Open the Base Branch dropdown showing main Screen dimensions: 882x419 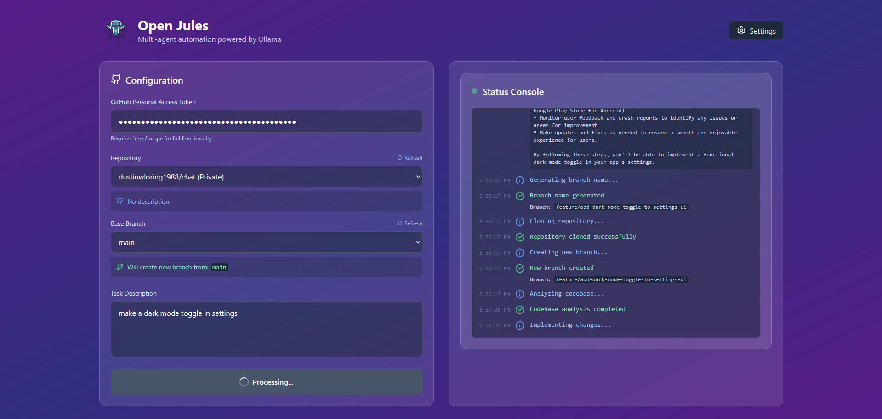pyautogui.click(x=267, y=242)
